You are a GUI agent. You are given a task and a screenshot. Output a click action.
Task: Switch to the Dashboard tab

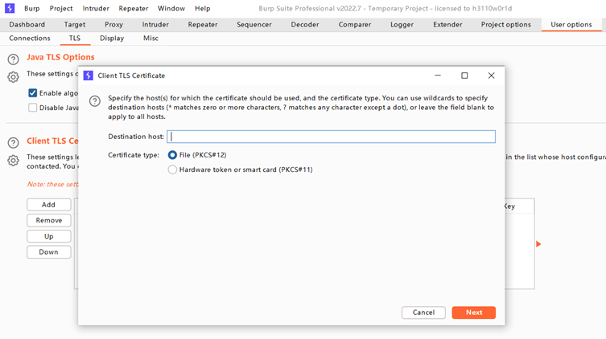click(x=27, y=25)
